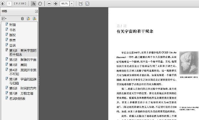199x120 pixels.
Task: Edit the page number field
Action: [x=9, y=3]
